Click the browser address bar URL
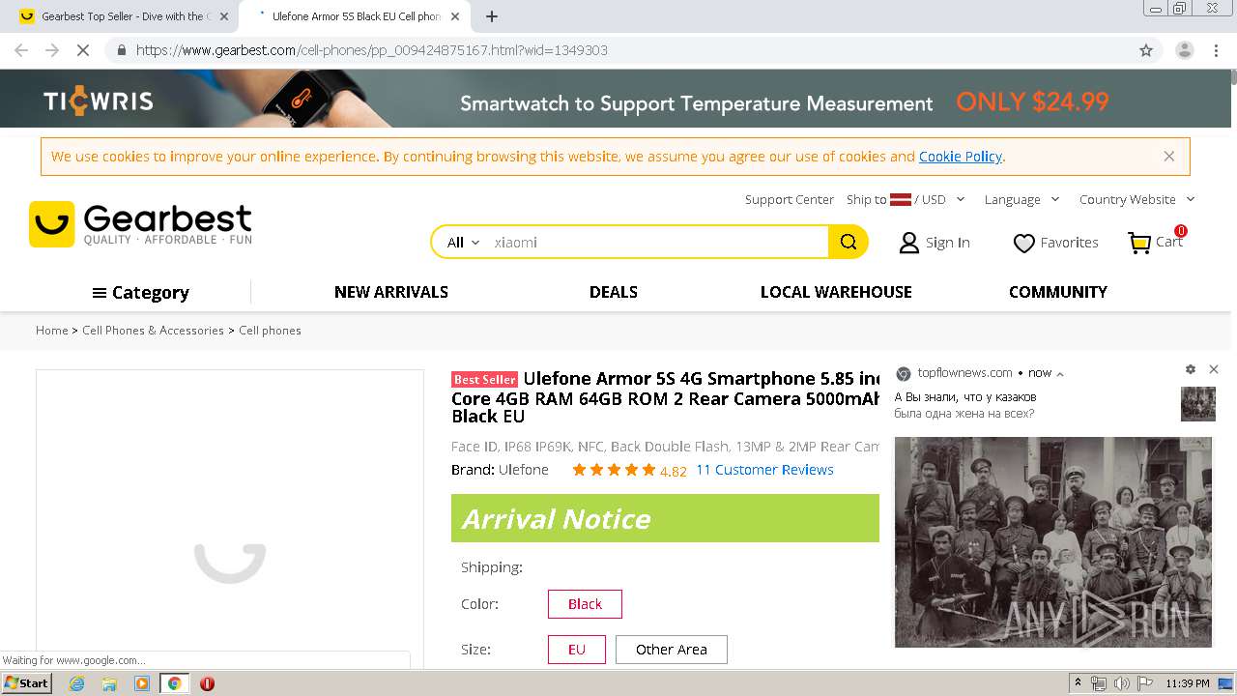This screenshot has height=696, width=1237. (372, 50)
